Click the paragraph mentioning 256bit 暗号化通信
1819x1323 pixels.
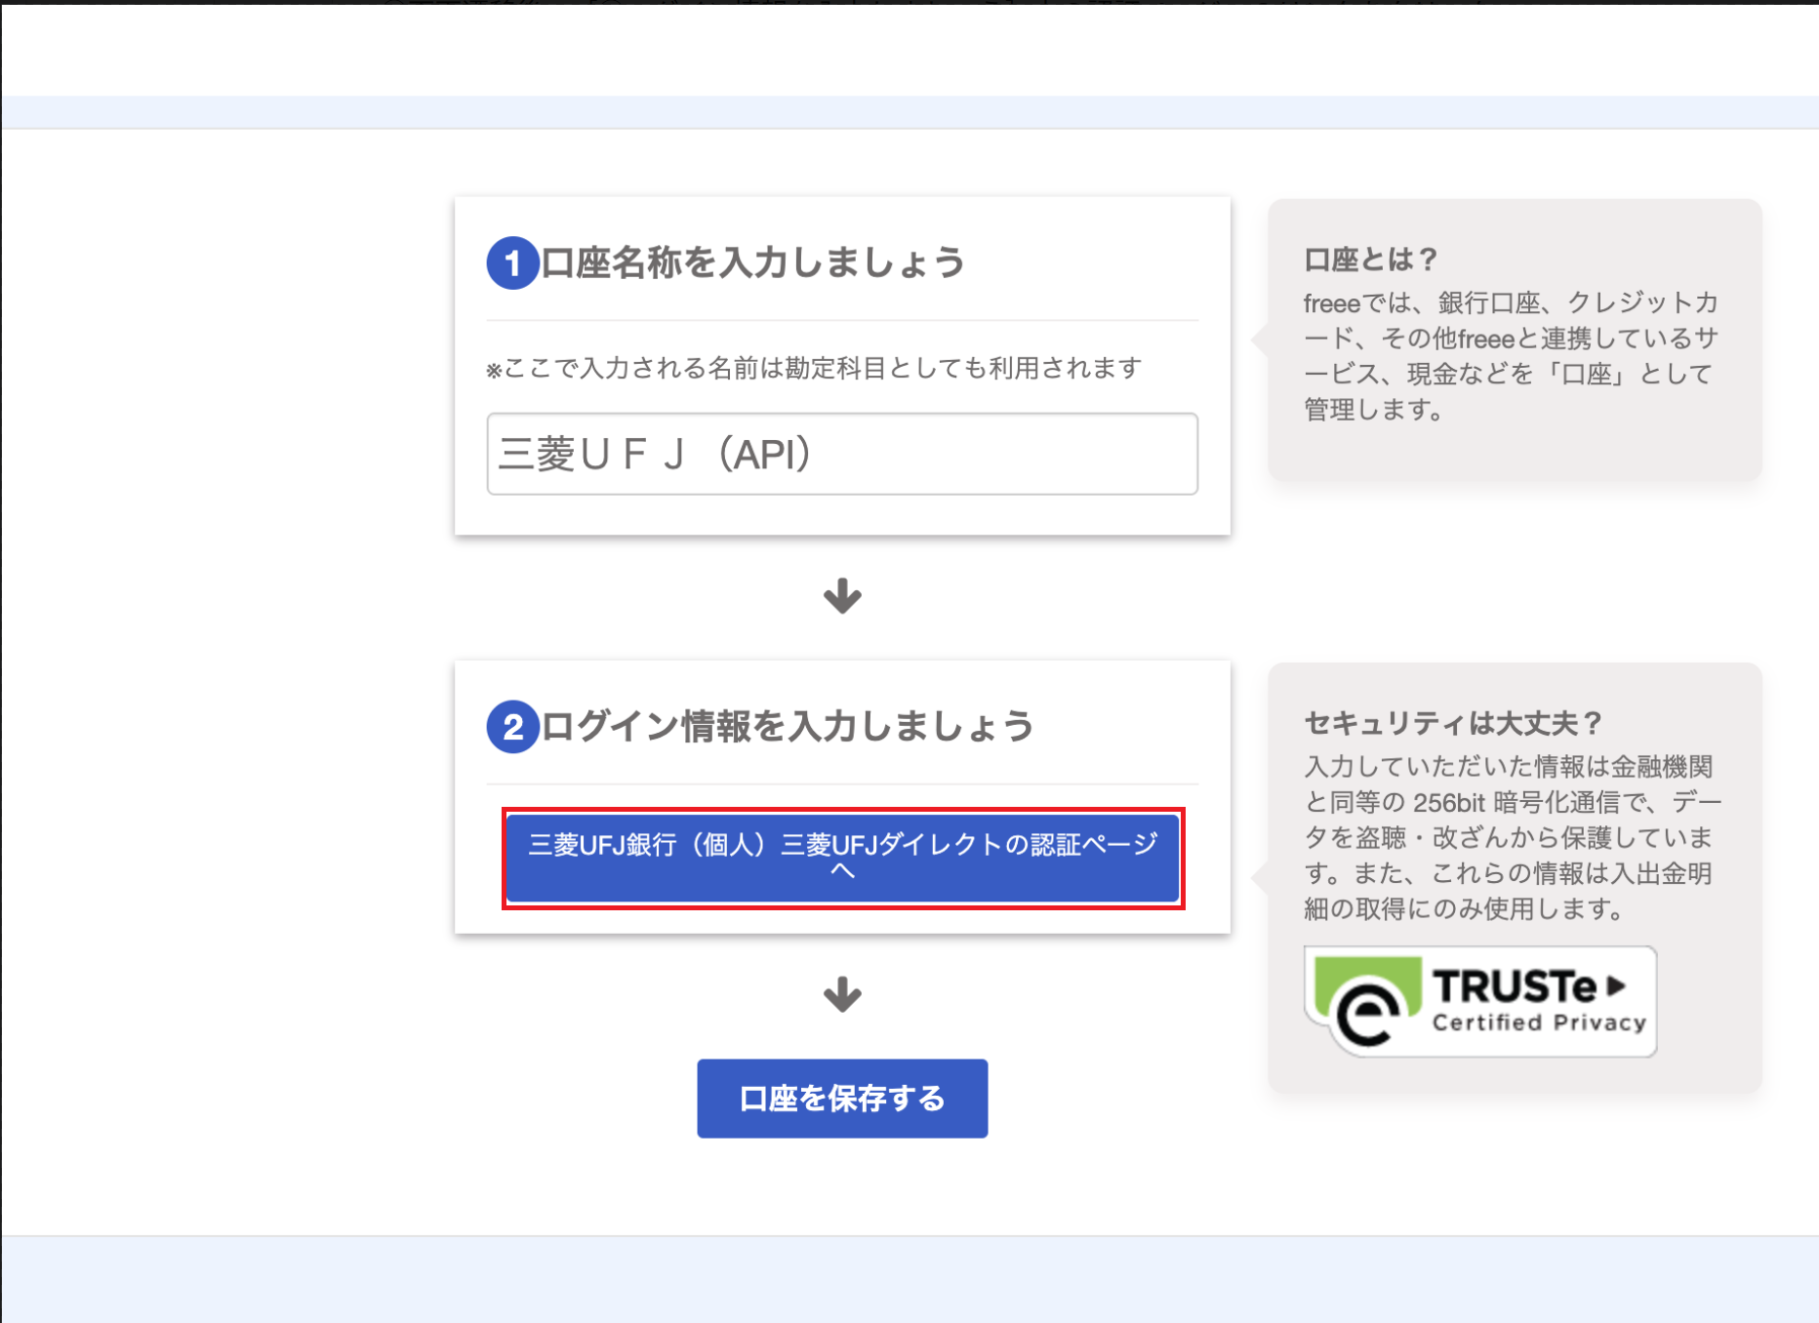pos(1513,838)
